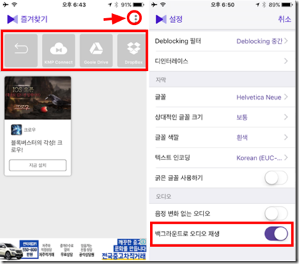Tap 백그라운드로 오디오 재생 label
The width and height of the screenshot is (299, 264).
(x=187, y=234)
